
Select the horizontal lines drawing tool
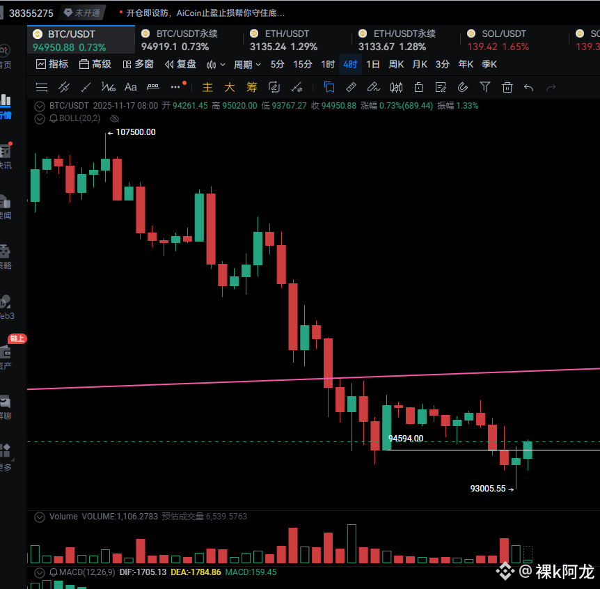click(x=42, y=88)
